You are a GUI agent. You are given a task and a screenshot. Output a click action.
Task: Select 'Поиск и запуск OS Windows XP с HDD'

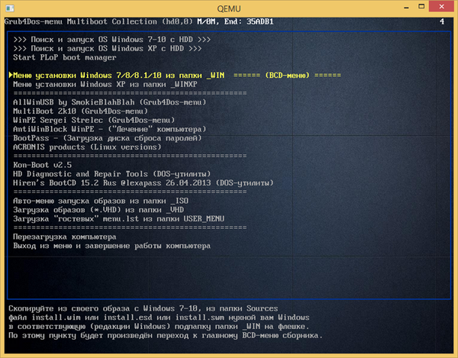(107, 49)
